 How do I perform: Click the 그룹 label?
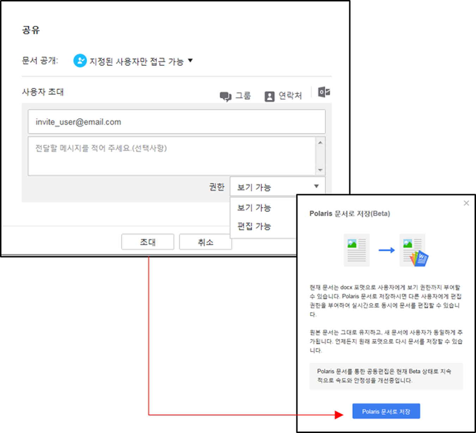(x=243, y=96)
